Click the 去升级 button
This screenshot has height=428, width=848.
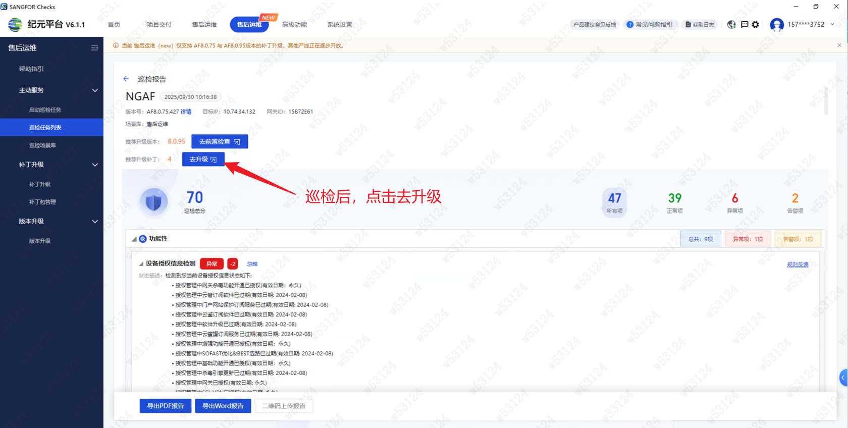[x=203, y=159]
